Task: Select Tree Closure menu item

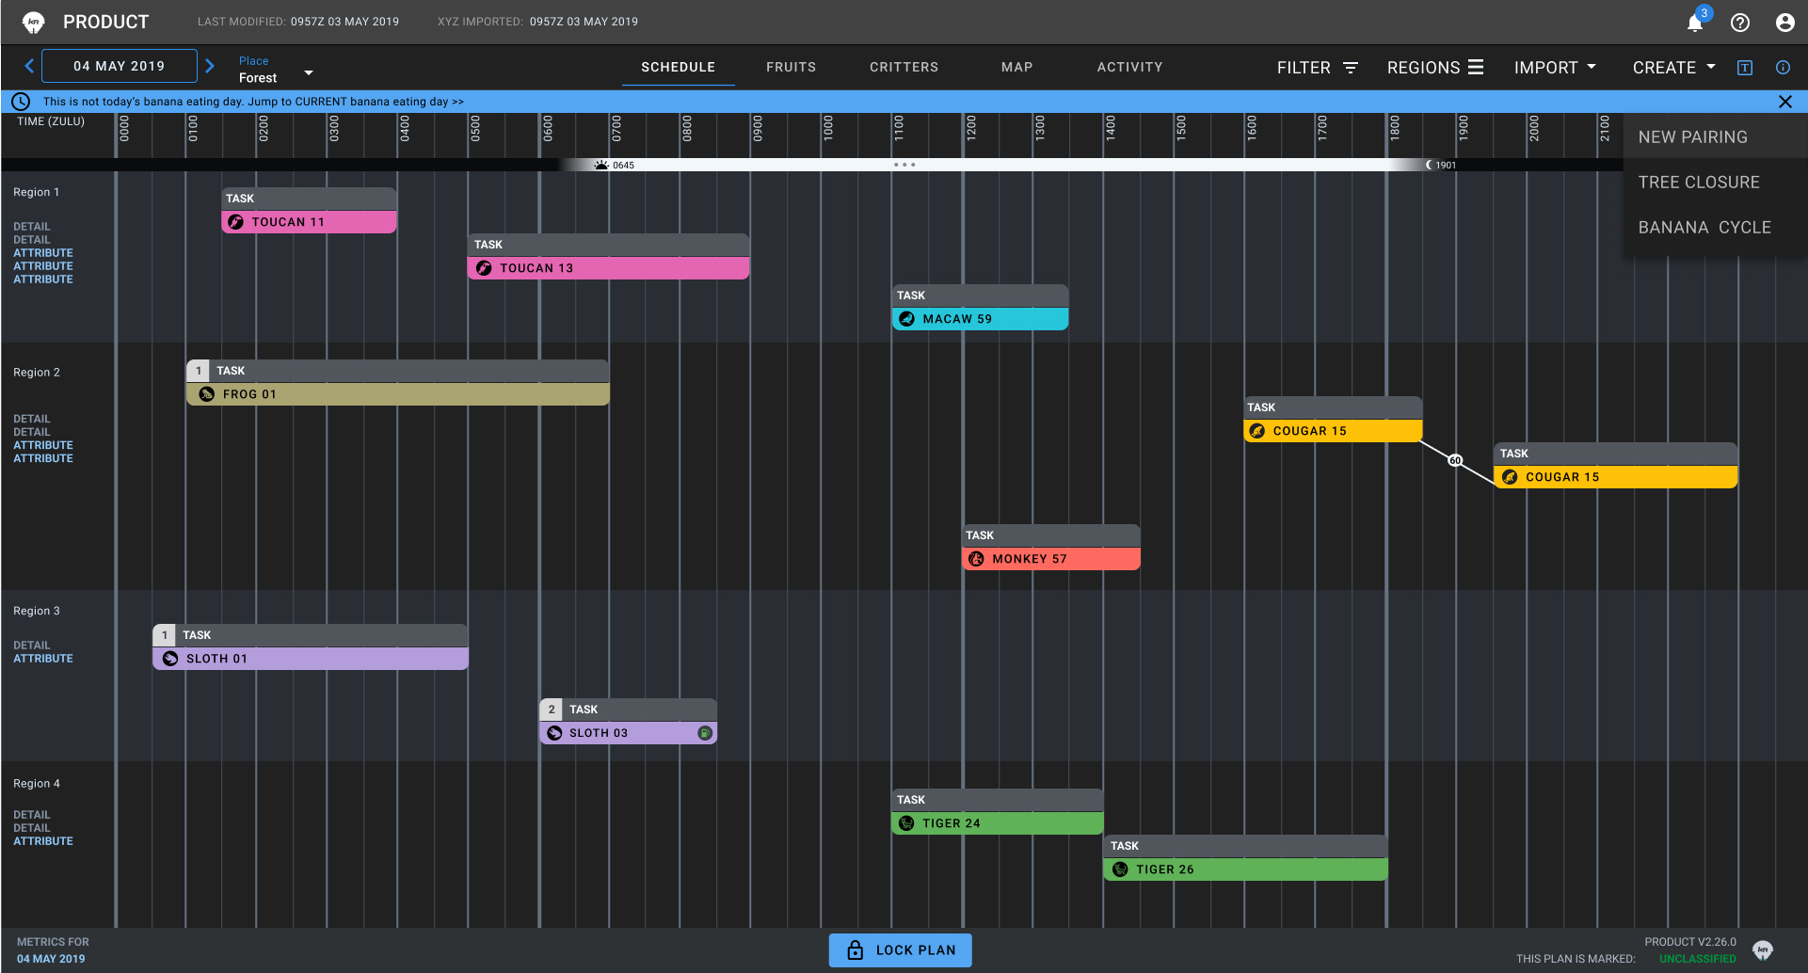Action: click(1715, 183)
